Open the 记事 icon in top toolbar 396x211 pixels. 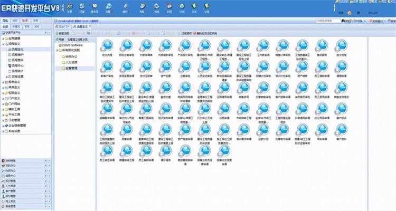click(x=206, y=8)
